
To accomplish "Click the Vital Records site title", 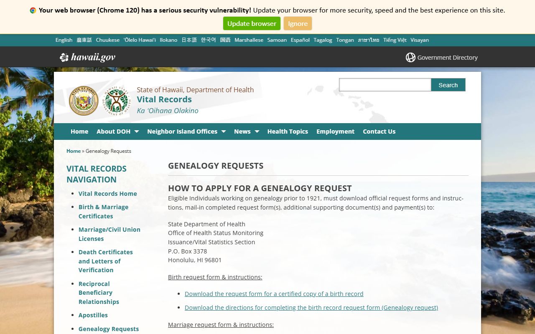I will click(164, 99).
